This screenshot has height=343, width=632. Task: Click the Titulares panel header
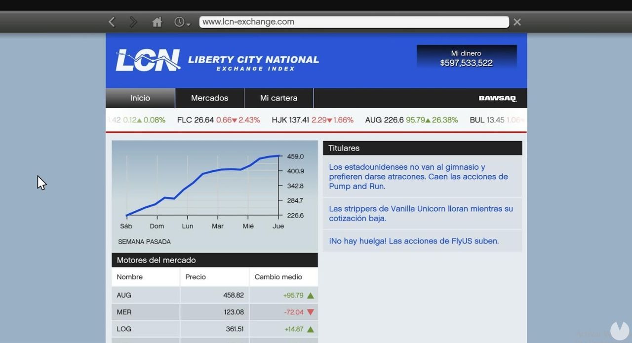(x=422, y=148)
